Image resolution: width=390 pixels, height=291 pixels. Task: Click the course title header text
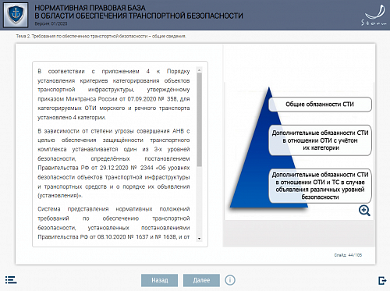click(139, 12)
